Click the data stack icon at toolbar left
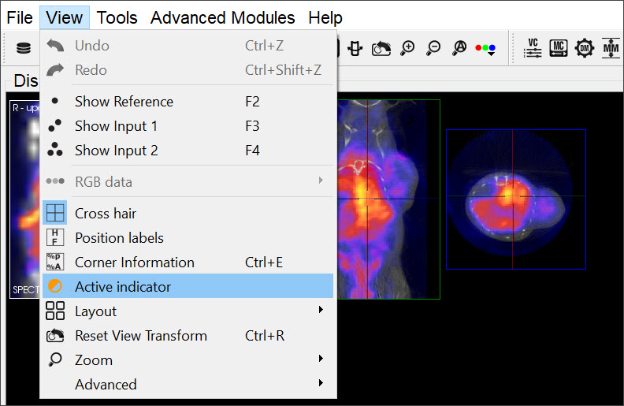 pyautogui.click(x=24, y=48)
